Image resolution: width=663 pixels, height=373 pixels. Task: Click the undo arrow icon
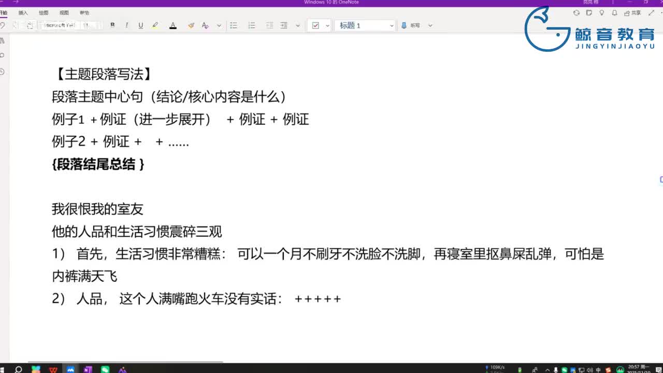click(x=3, y=25)
